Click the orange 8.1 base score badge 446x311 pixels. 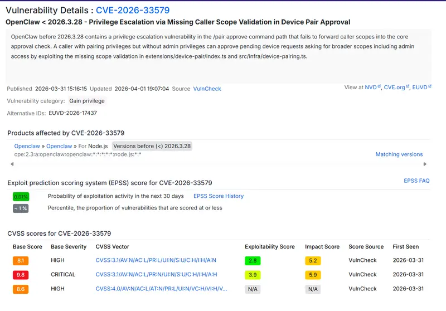[x=21, y=260]
